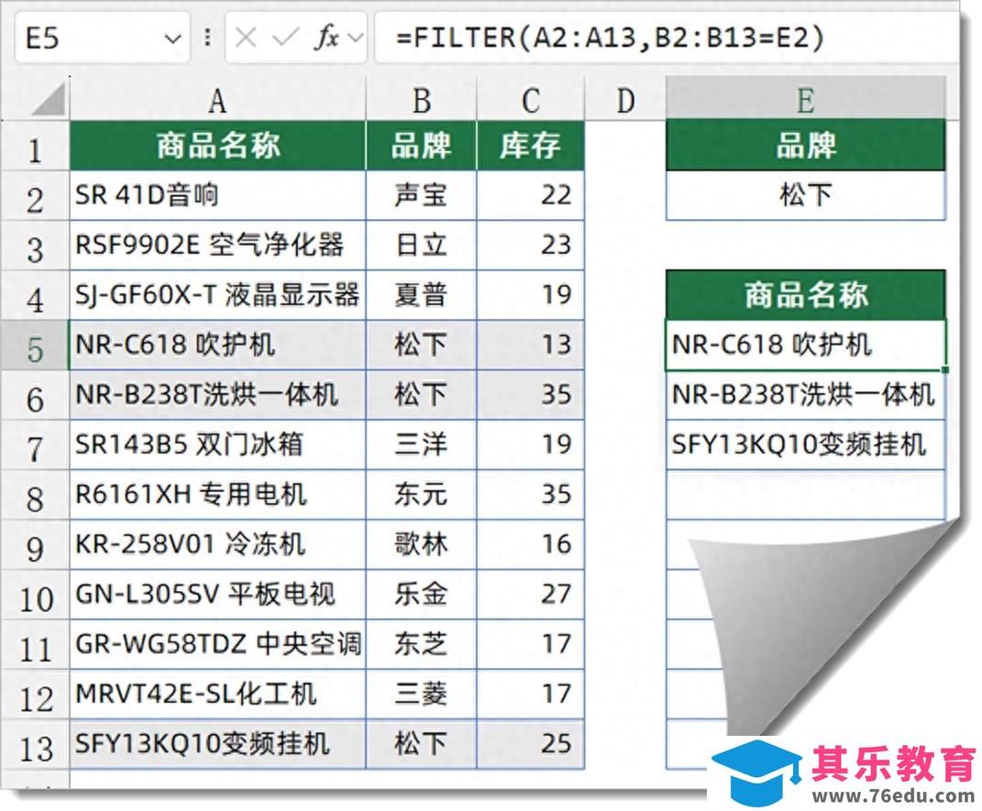Select cell A5 NR-C618 吹护机
The image size is (982, 811).
pos(217,345)
